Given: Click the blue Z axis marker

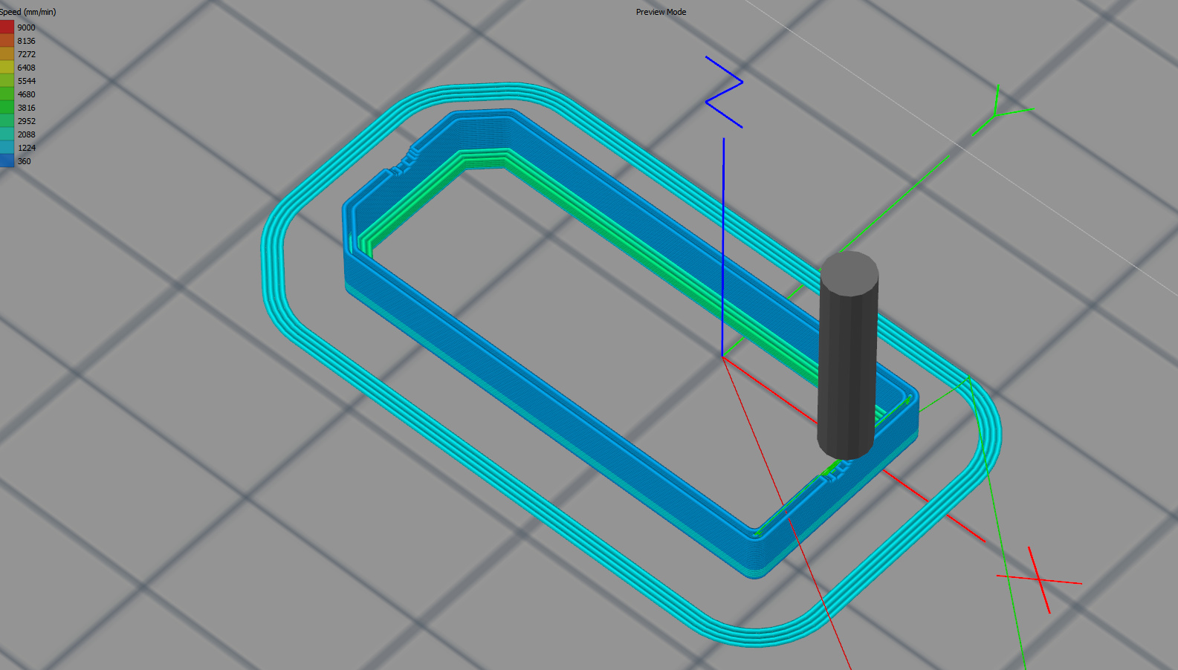Looking at the screenshot, I should [x=723, y=92].
